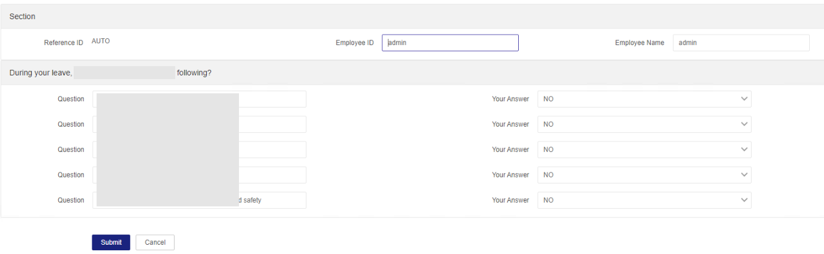Click the Employee Name label
Image resolution: width=824 pixels, height=254 pixels.
pyautogui.click(x=640, y=43)
